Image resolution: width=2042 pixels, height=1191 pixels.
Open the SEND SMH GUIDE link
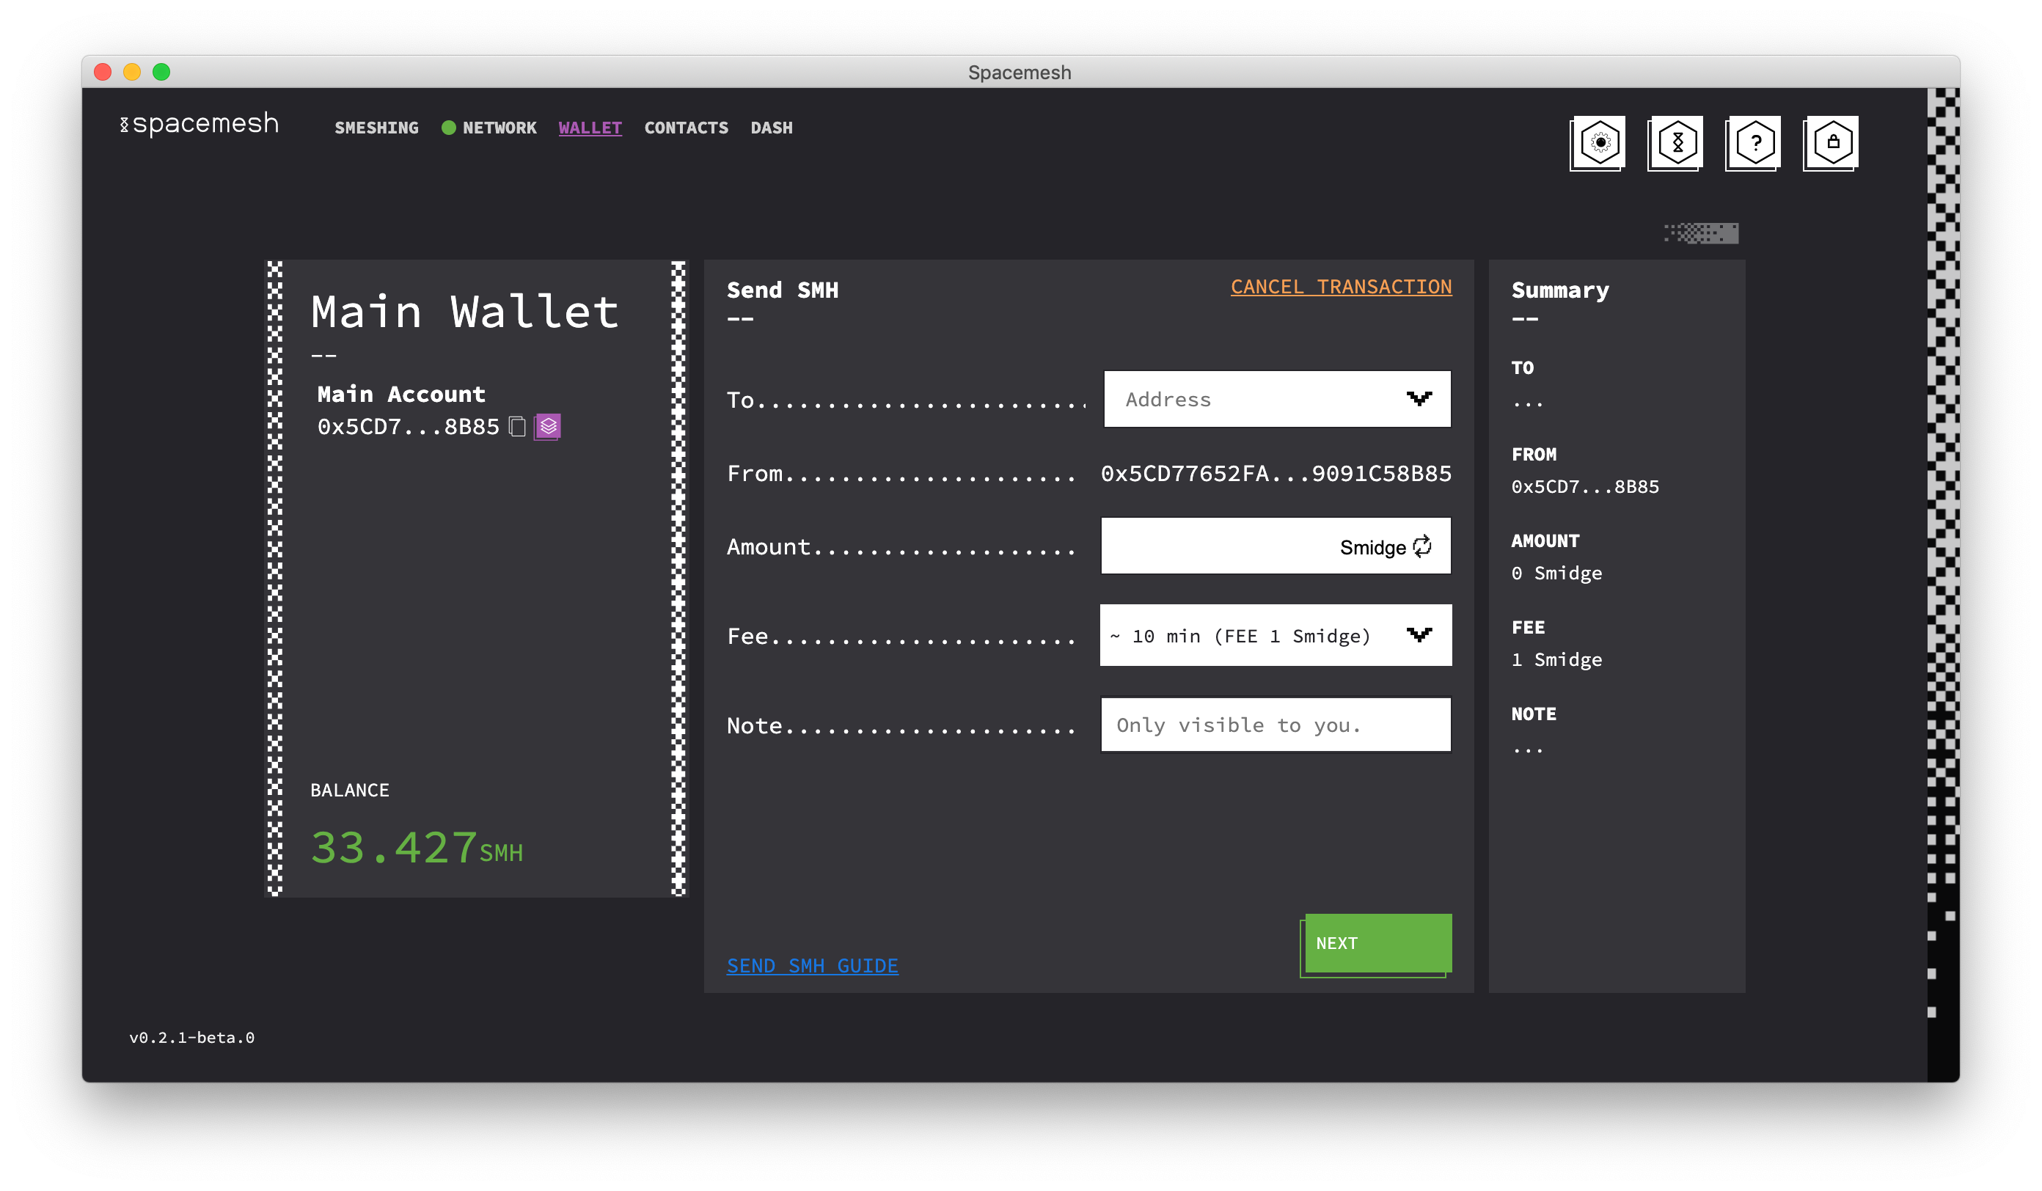point(812,966)
